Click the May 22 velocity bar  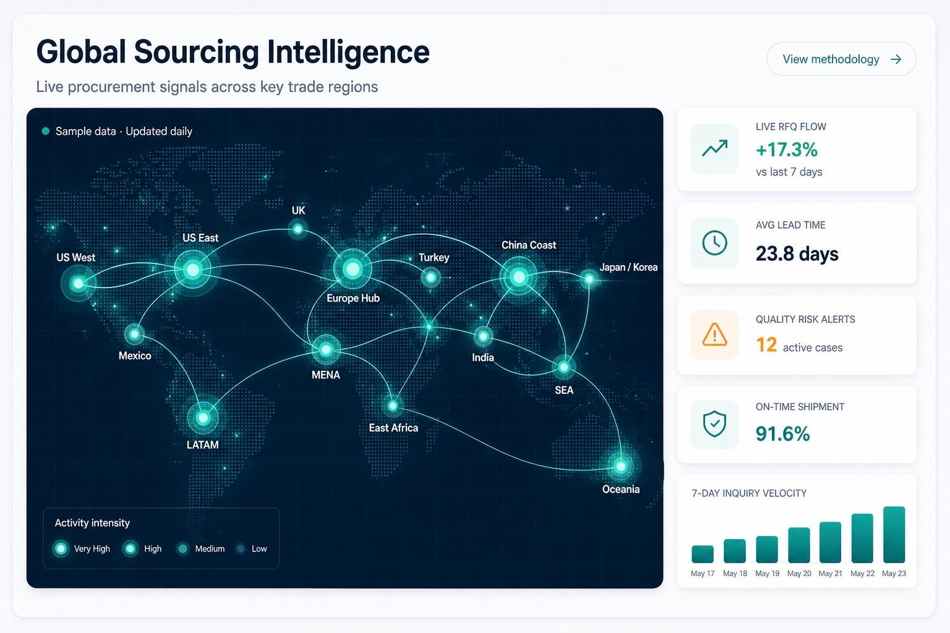pyautogui.click(x=862, y=538)
